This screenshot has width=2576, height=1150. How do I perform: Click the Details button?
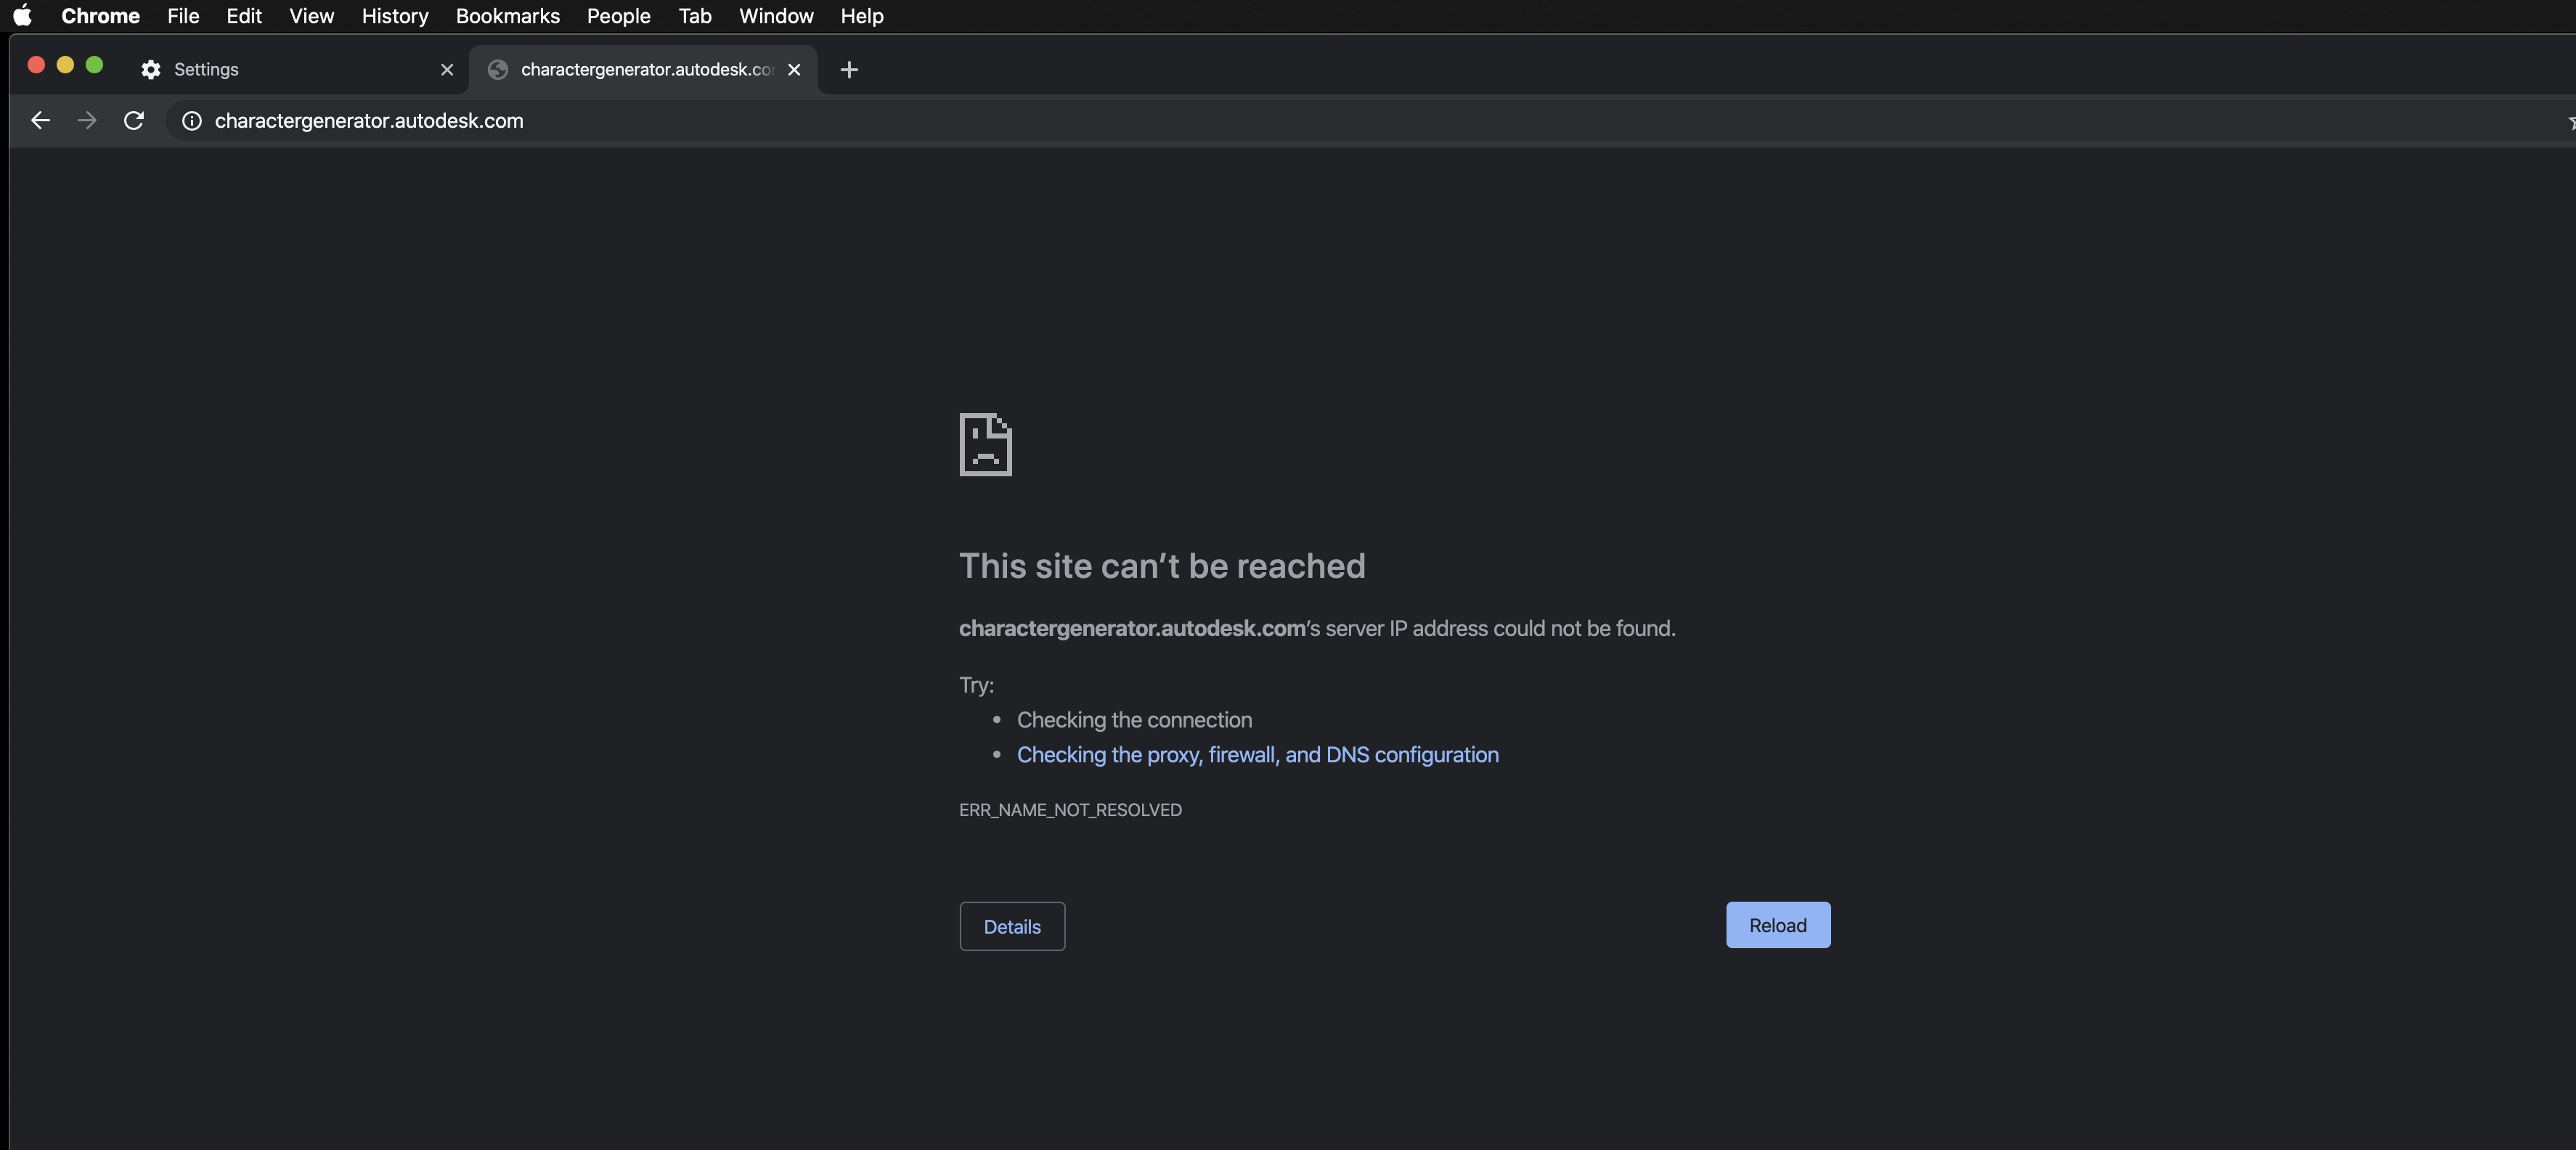point(1011,926)
